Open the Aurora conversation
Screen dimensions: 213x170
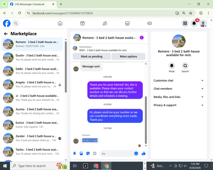(x=32, y=111)
